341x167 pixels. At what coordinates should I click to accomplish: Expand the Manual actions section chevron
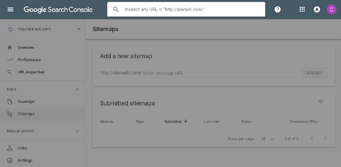click(x=77, y=131)
